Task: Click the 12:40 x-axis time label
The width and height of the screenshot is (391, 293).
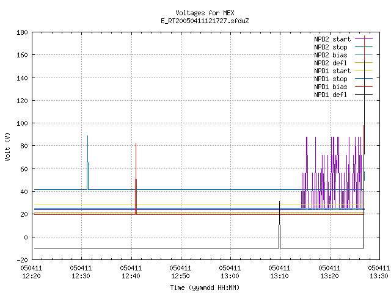Action: click(131, 276)
